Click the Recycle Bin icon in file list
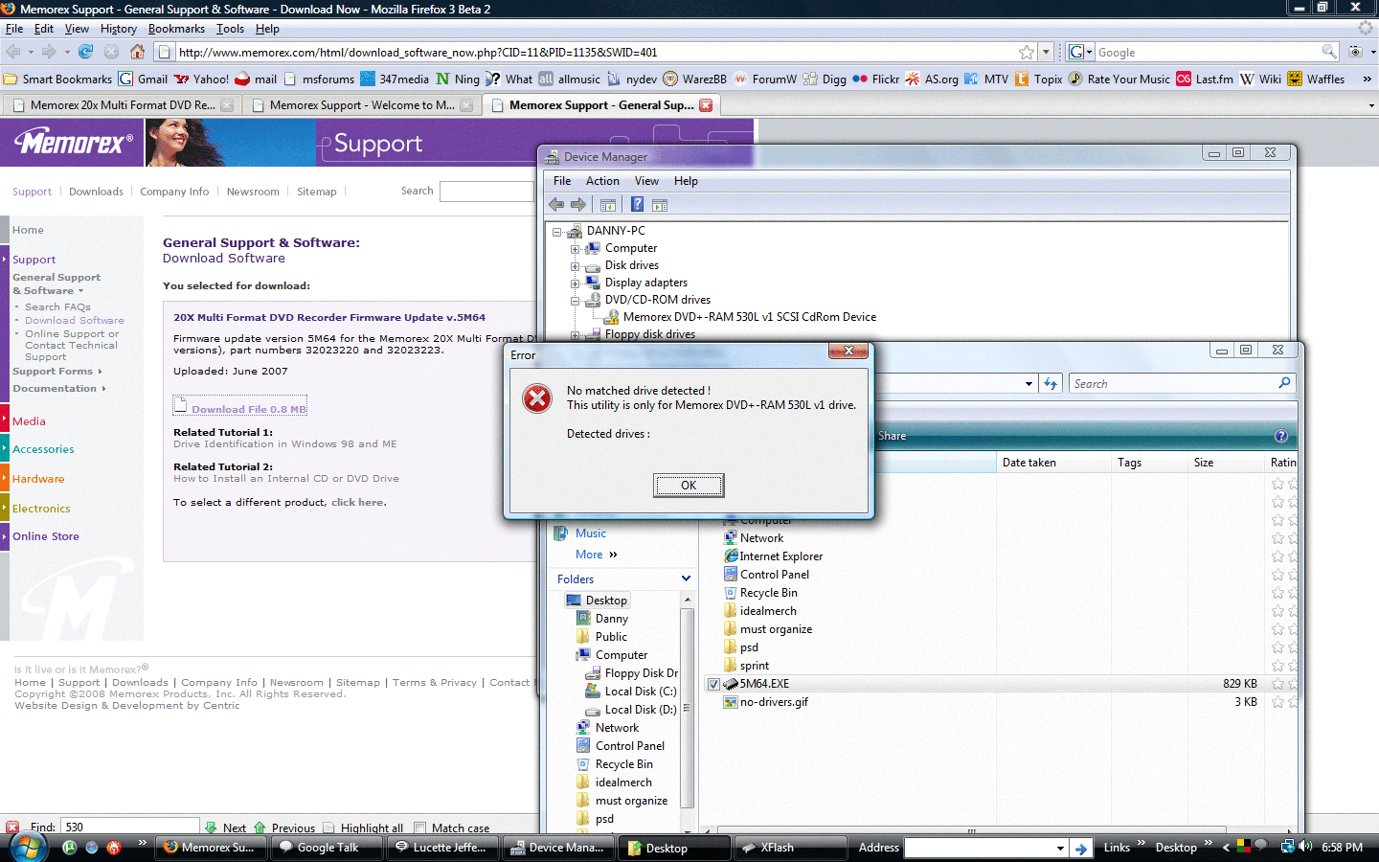Image resolution: width=1379 pixels, height=862 pixels. [x=731, y=593]
